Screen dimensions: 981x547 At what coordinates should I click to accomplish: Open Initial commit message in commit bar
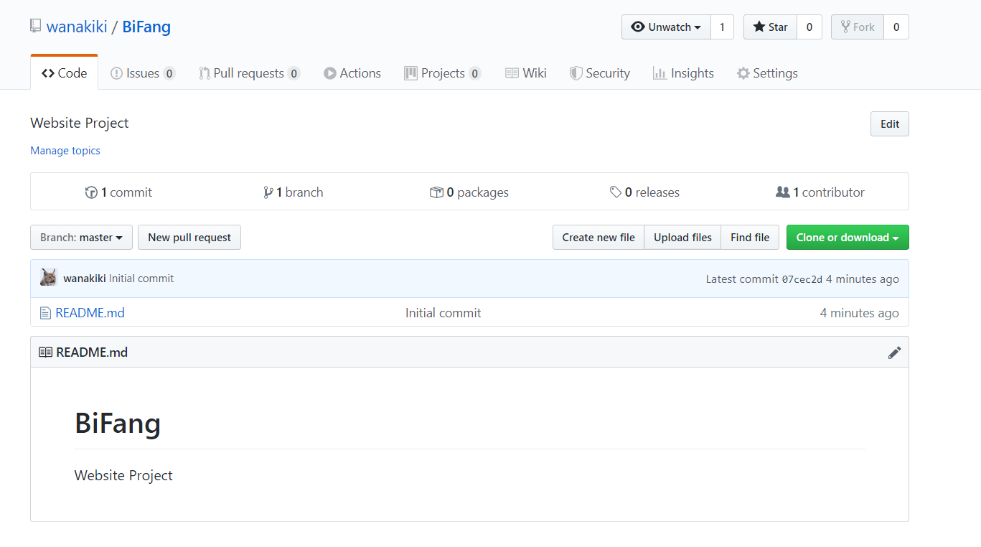click(141, 279)
